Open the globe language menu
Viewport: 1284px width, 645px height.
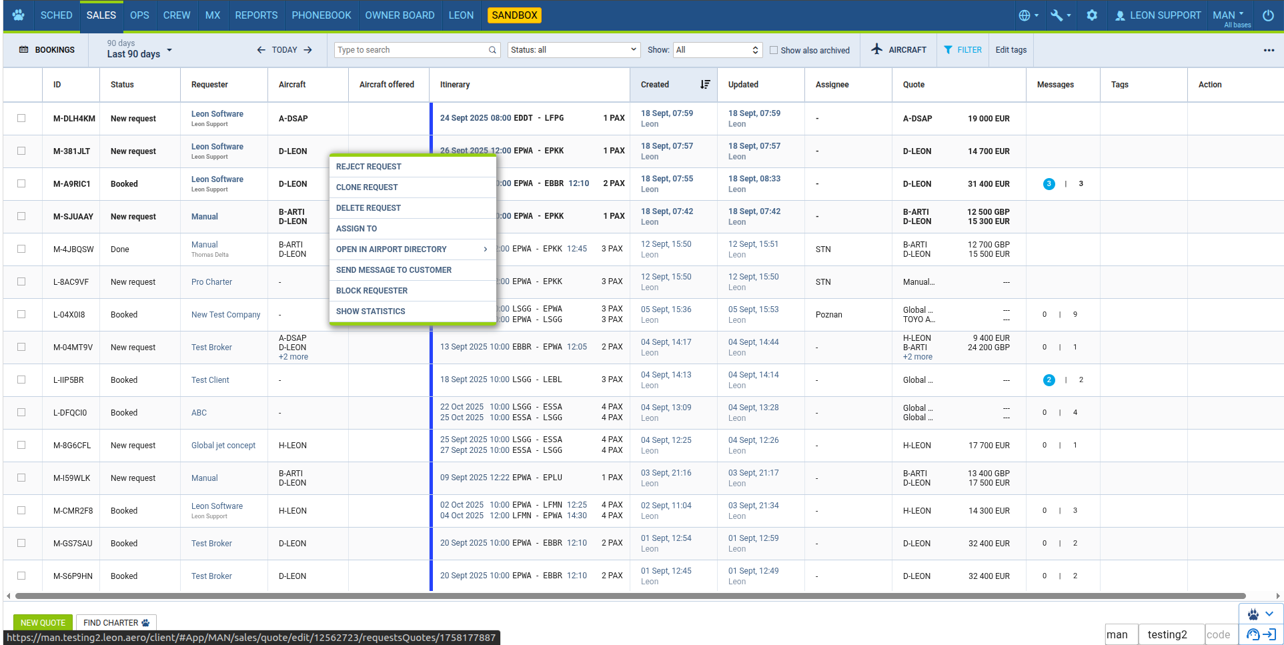(1028, 15)
